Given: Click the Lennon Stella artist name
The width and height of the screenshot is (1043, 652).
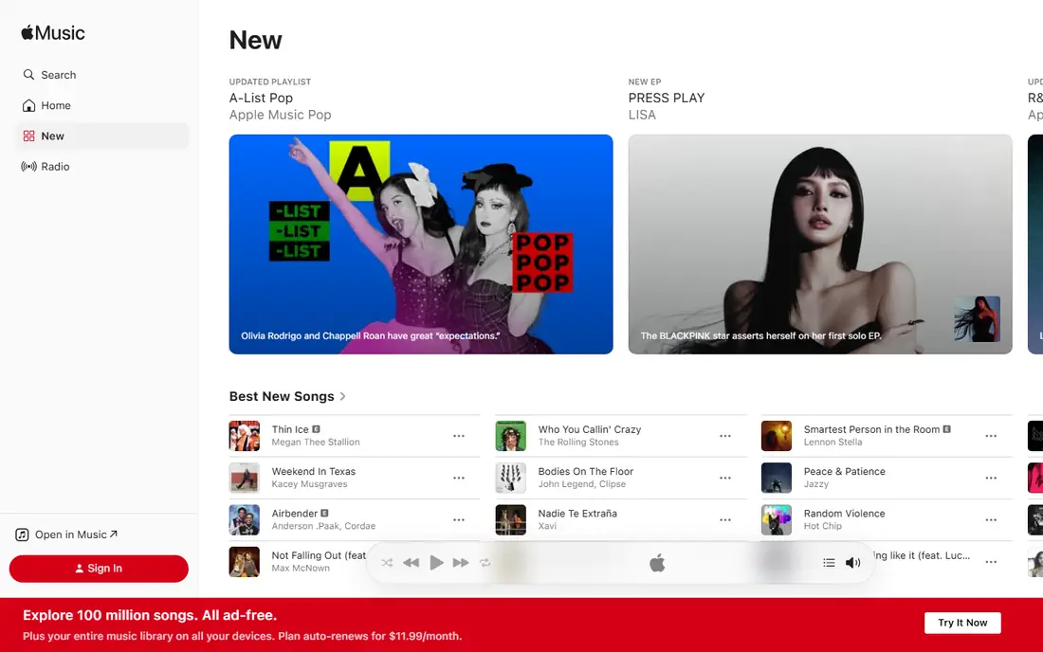Looking at the screenshot, I should tap(833, 442).
